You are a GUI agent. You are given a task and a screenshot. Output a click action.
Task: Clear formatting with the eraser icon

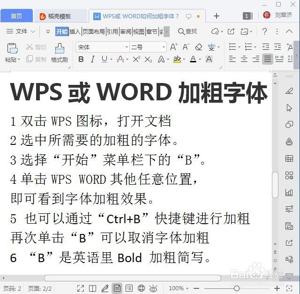pyautogui.click(x=198, y=47)
